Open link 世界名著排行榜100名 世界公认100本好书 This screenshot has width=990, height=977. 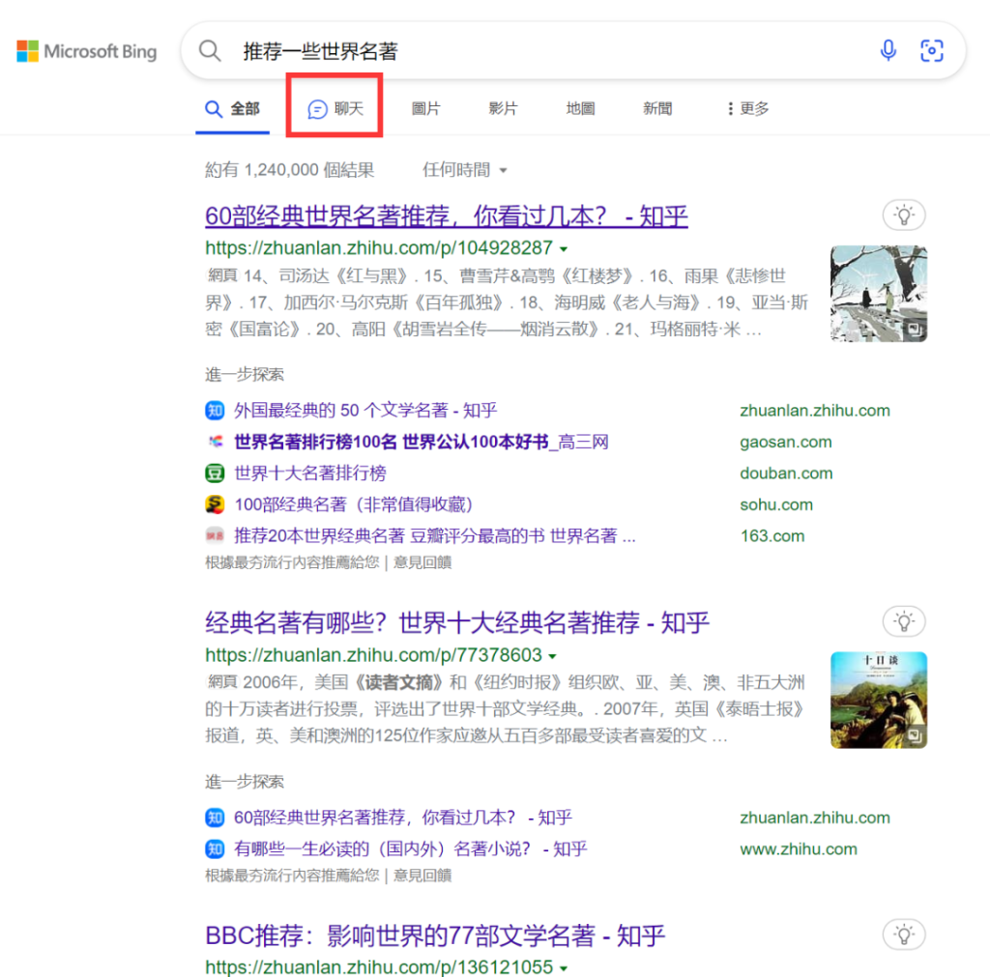pyautogui.click(x=422, y=442)
